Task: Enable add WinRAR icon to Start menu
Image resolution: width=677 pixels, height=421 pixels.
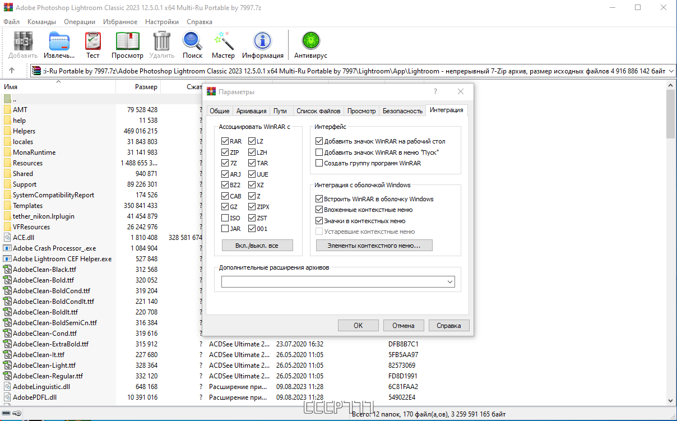Action: pos(319,152)
